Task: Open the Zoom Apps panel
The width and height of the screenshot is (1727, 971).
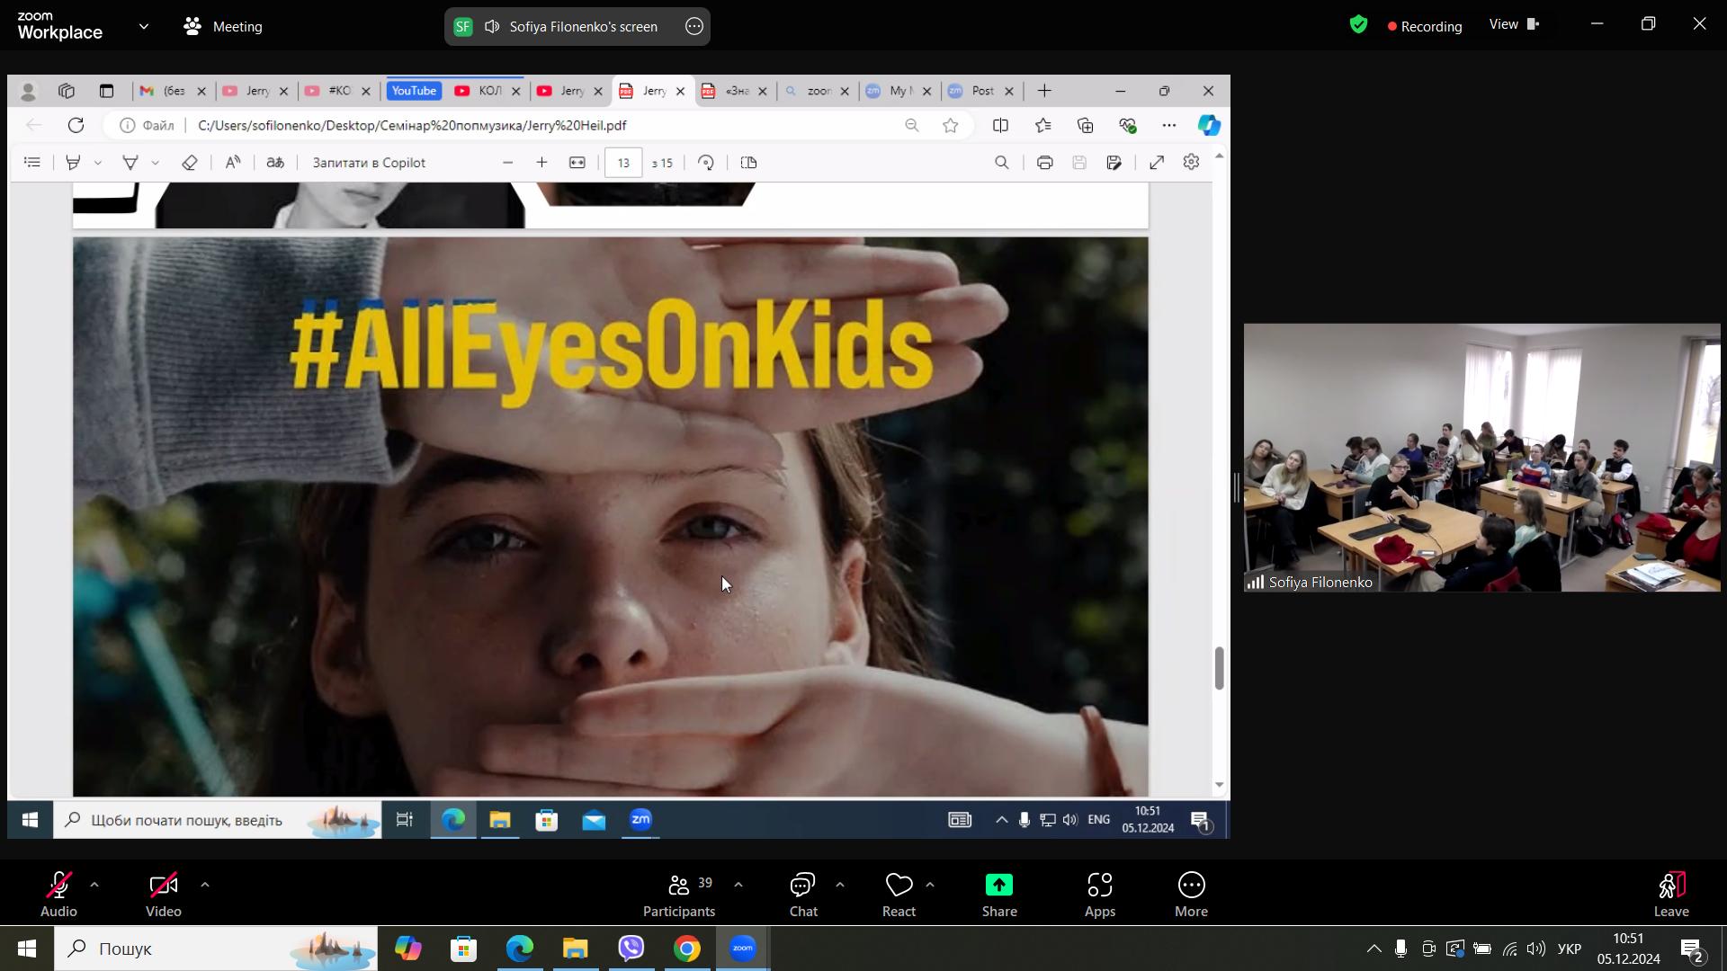Action: 1099,895
